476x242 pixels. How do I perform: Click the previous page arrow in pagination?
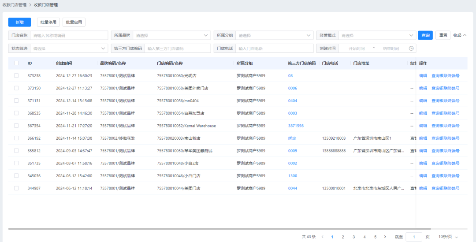pyautogui.click(x=322, y=237)
